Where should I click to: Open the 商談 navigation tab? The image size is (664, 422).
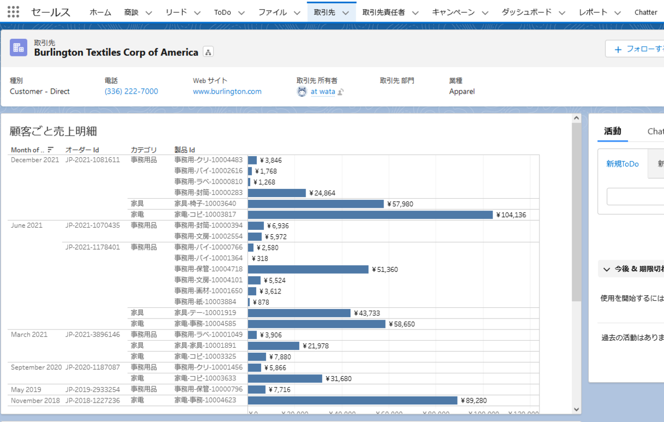click(x=132, y=12)
